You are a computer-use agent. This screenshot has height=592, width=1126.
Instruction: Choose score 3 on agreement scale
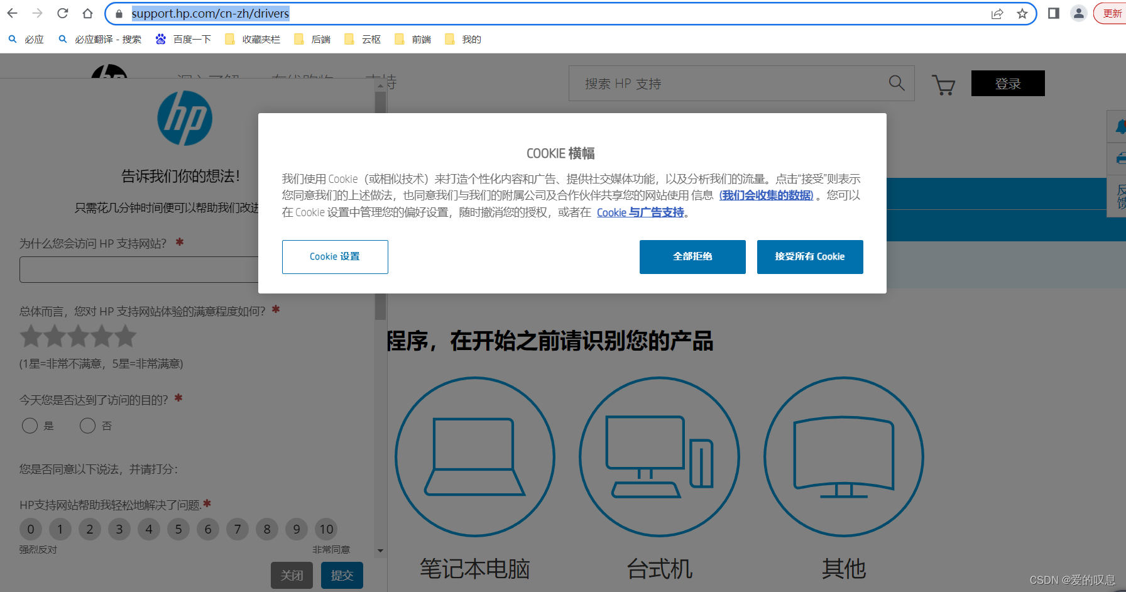click(x=119, y=529)
